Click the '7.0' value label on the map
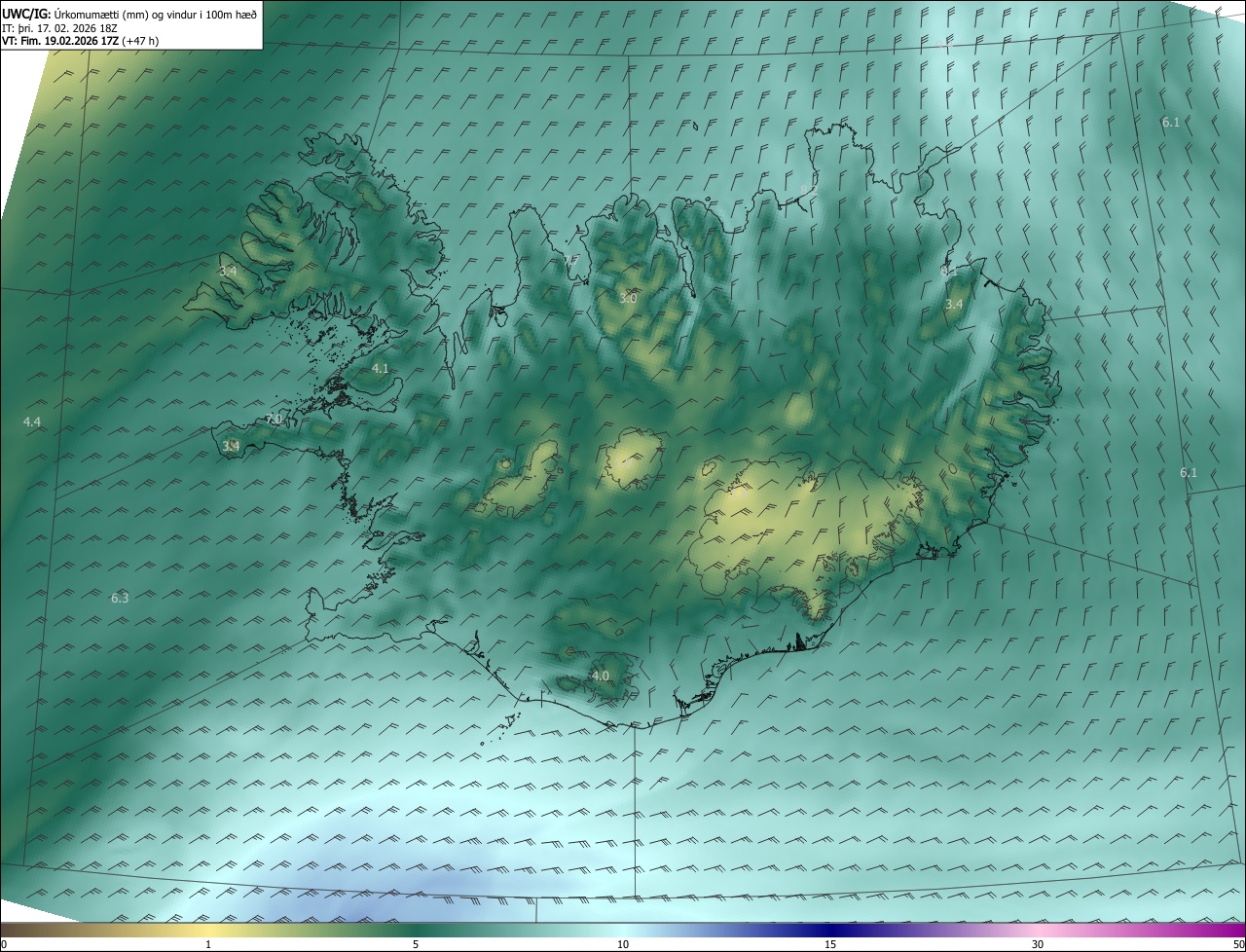 [274, 419]
